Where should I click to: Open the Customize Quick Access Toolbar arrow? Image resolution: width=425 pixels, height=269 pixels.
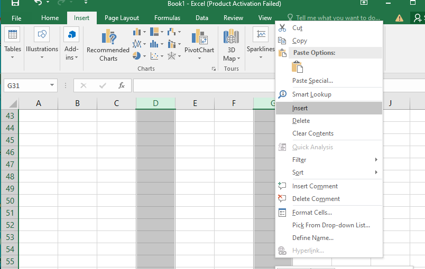pyautogui.click(x=86, y=3)
